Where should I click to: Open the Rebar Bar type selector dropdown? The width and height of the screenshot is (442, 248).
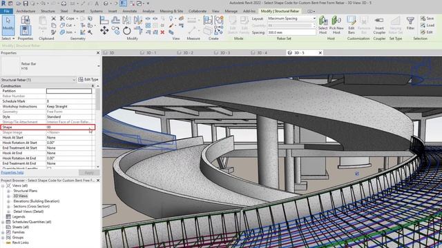point(98,66)
